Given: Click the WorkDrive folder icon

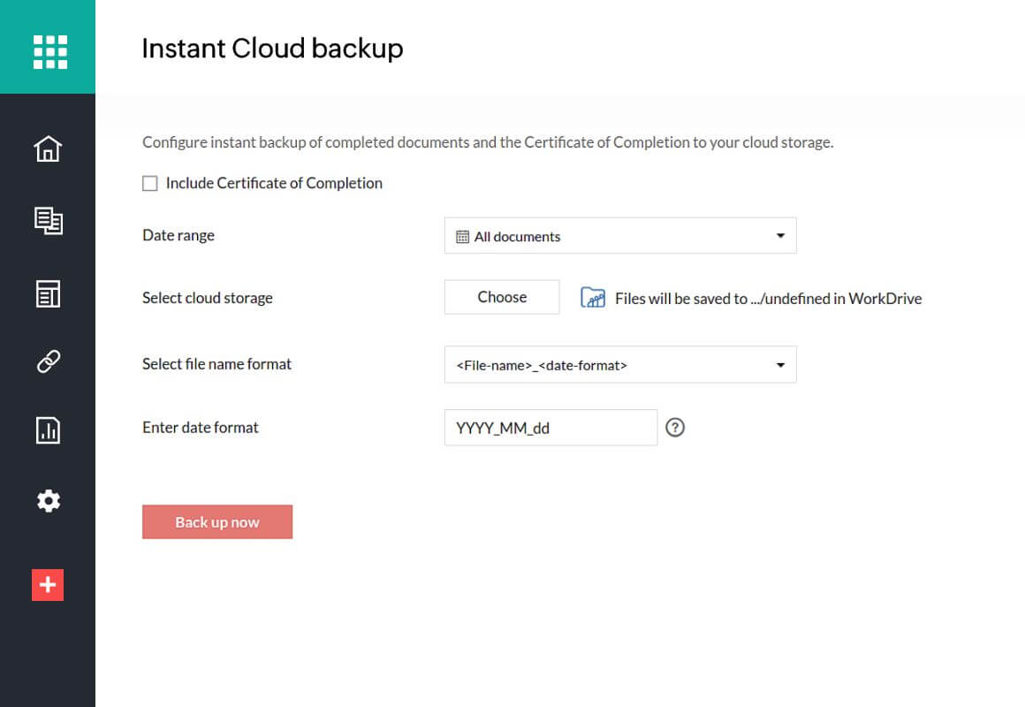Looking at the screenshot, I should coord(592,298).
